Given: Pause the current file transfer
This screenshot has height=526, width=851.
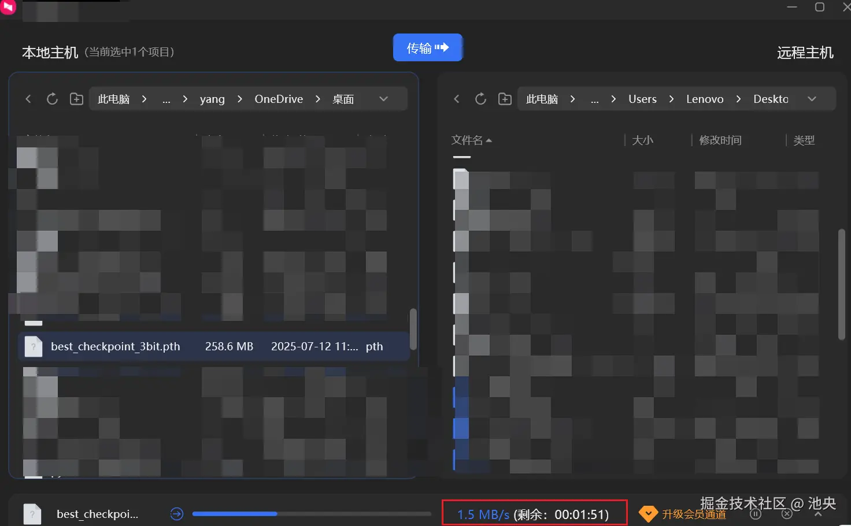Looking at the screenshot, I should (x=756, y=513).
